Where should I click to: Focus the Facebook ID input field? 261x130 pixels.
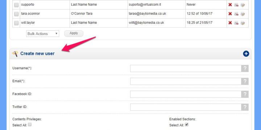(x=186, y=94)
